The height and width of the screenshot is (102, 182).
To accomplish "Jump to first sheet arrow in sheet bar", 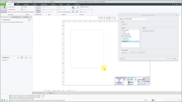I will click(34, 93).
